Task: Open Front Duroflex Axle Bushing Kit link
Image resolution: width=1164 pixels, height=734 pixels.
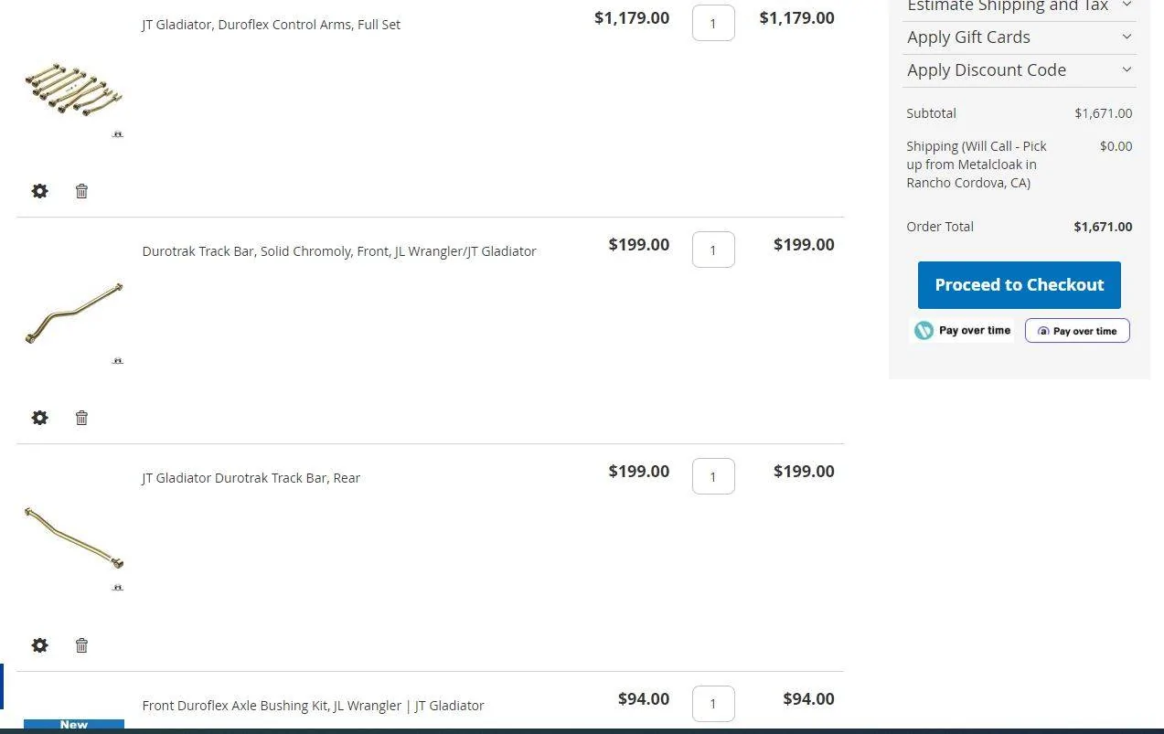Action: click(313, 706)
